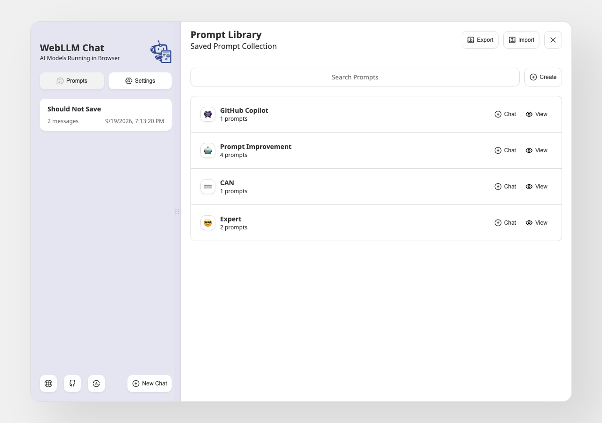Image resolution: width=602 pixels, height=423 pixels.
Task: Open the Settings tab
Action: click(x=140, y=81)
